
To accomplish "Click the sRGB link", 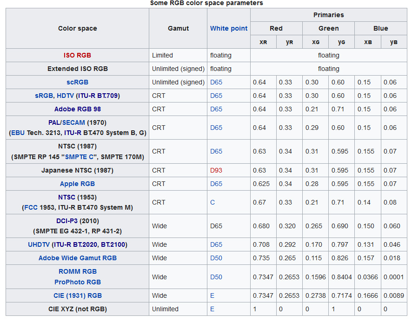I will pos(44,96).
